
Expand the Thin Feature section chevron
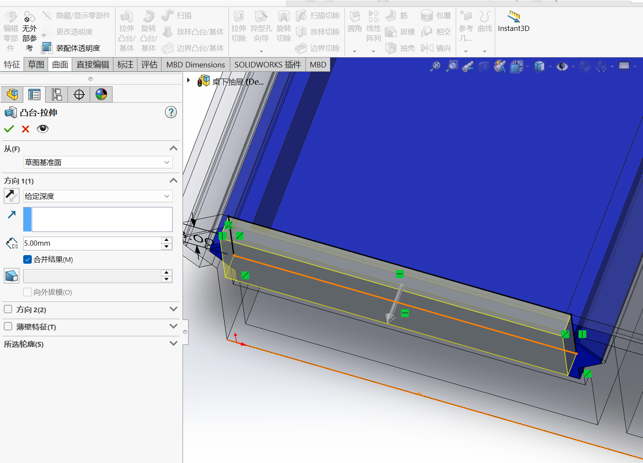[x=174, y=326]
